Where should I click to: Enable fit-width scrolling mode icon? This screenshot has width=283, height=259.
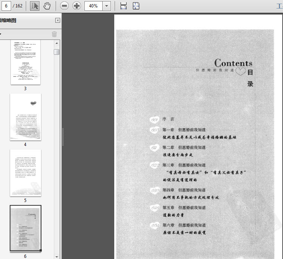pos(124,6)
